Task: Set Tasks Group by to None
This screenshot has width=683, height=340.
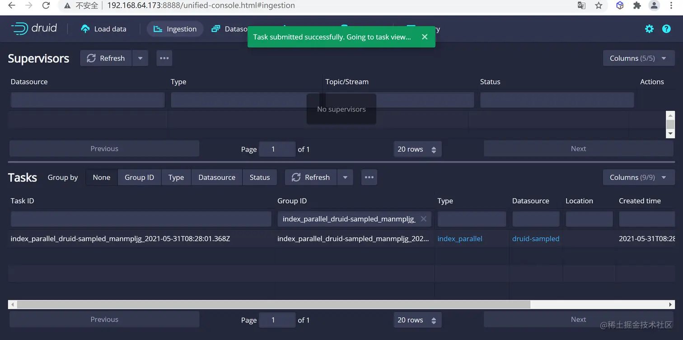Action: pos(102,177)
